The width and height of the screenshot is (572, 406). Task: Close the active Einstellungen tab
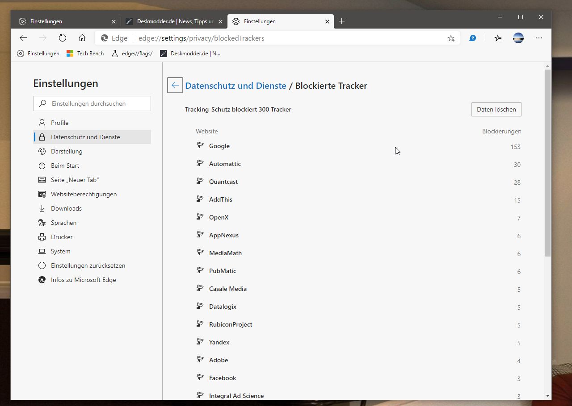point(327,21)
